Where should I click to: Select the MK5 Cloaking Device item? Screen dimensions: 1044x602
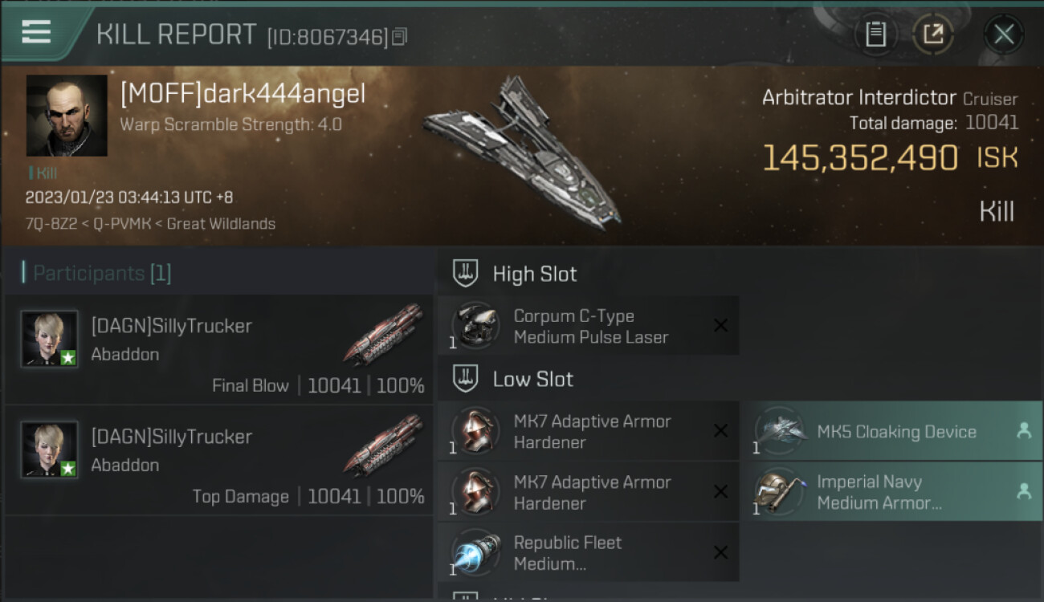point(895,431)
